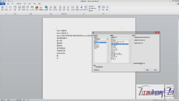The image size is (179, 101).
Task: Click Date and Time (日期和时间) in ribbon
Action: point(93,8)
